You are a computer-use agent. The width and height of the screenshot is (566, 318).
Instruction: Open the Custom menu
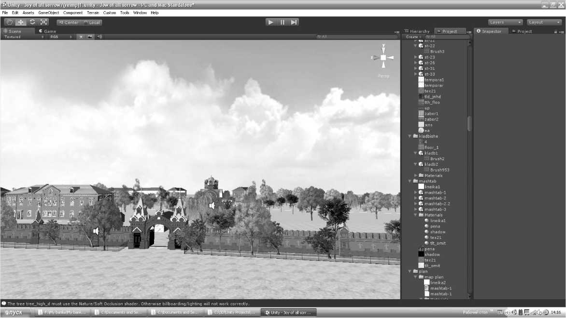(x=110, y=13)
